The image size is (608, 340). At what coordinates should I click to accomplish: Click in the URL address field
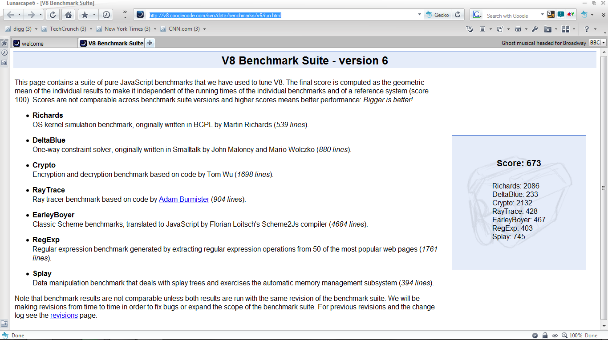pos(281,15)
